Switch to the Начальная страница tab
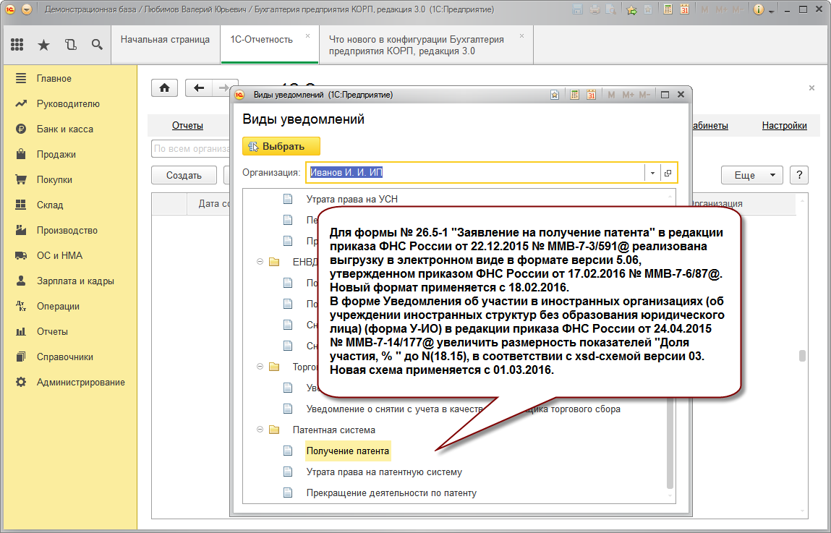 [165, 40]
